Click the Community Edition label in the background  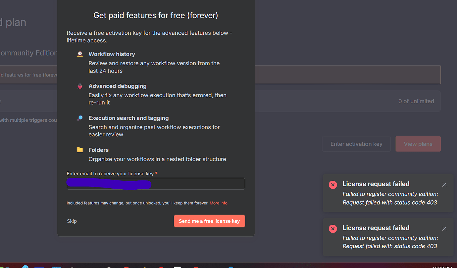click(x=28, y=53)
